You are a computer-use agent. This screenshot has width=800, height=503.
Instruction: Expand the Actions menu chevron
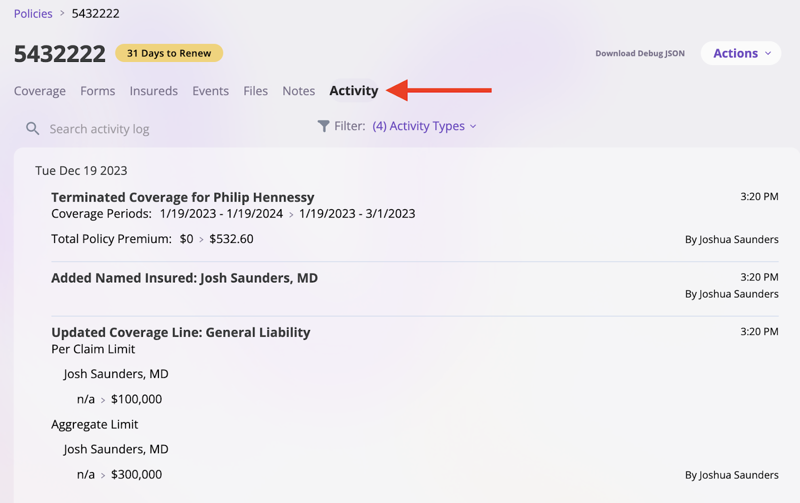(768, 53)
